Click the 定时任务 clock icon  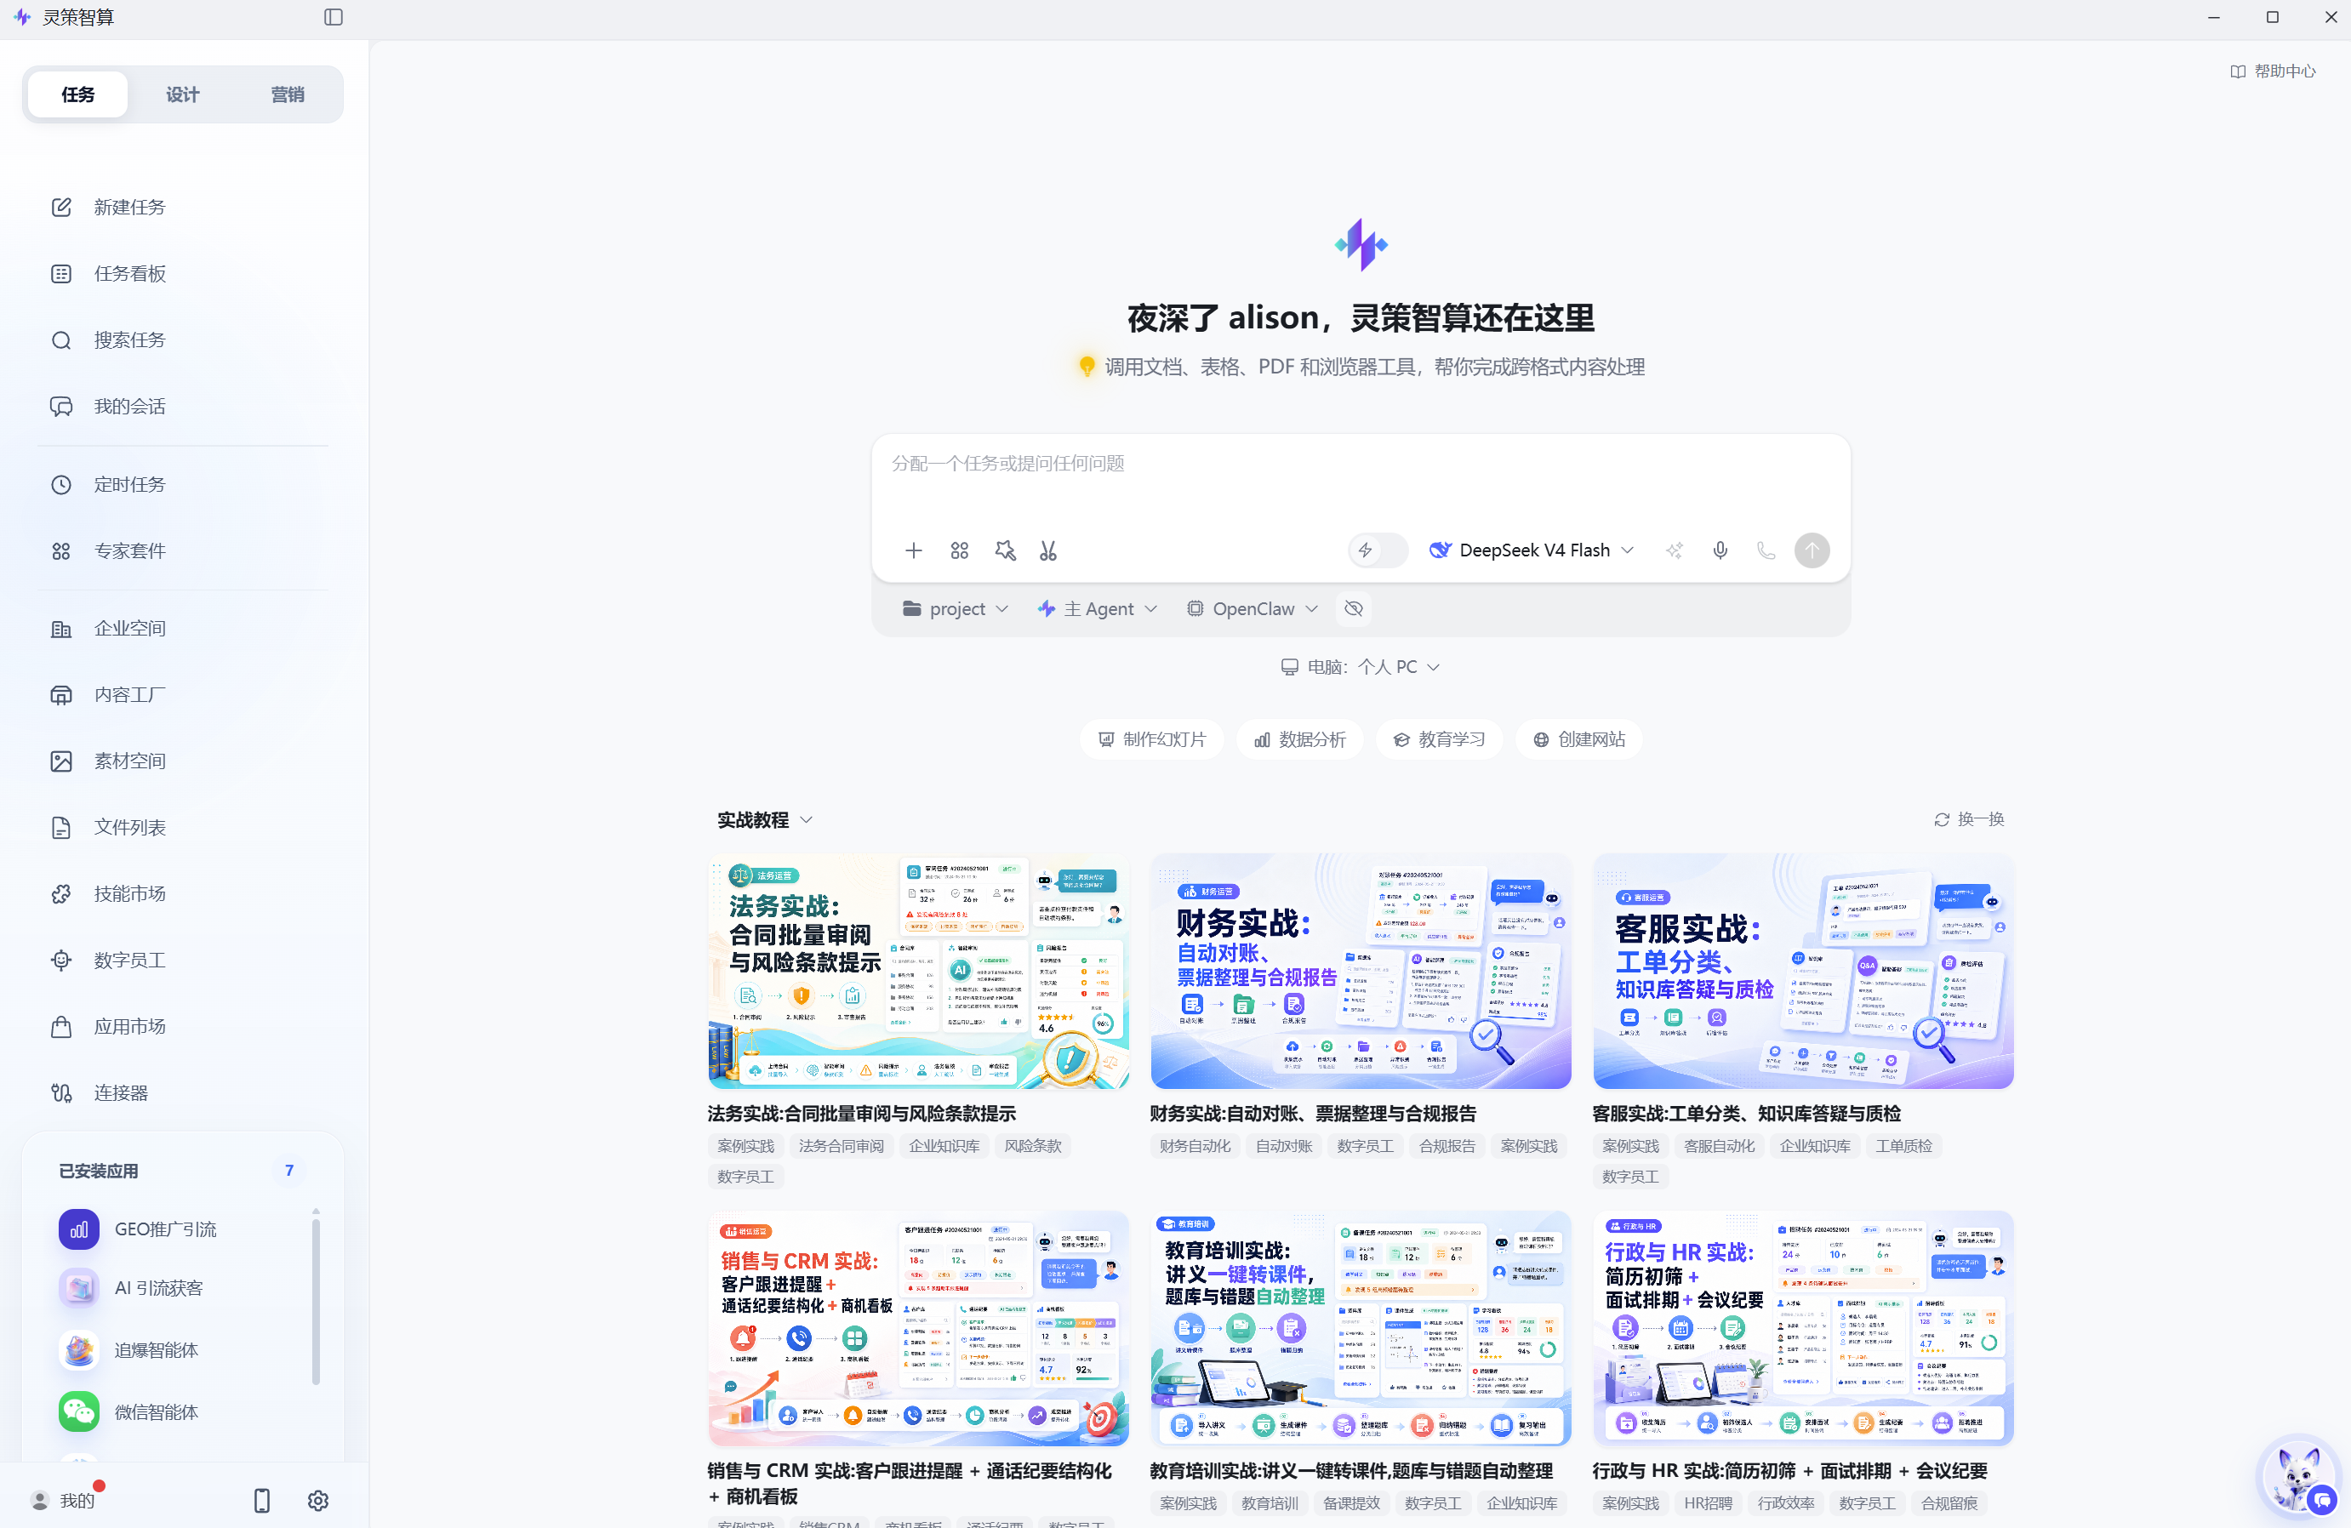(61, 484)
